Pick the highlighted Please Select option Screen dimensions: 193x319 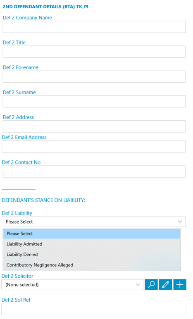pyautogui.click(x=92, y=233)
